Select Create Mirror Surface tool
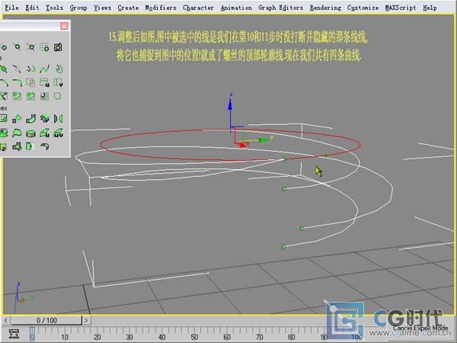This screenshot has height=343, width=457. pyautogui.click(x=58, y=119)
